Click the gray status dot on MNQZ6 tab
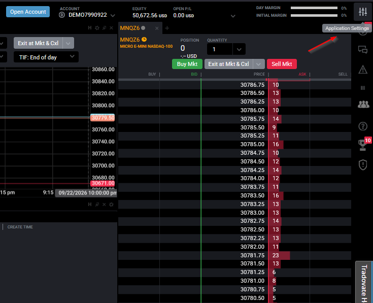Viewport: 373px width, 303px height. click(143, 28)
